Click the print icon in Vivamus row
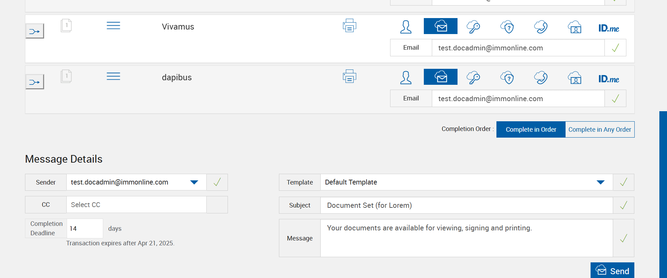Image resolution: width=667 pixels, height=278 pixels. coord(349,26)
